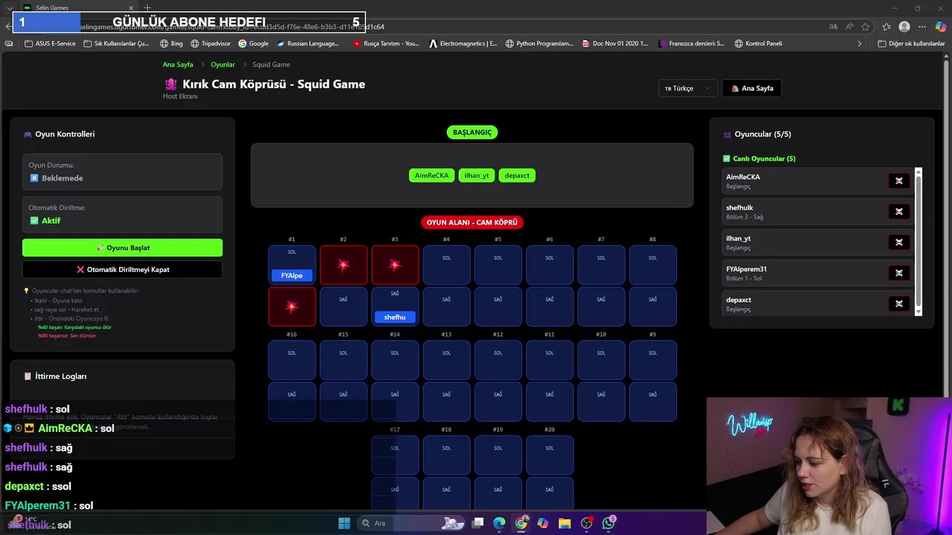This screenshot has width=952, height=535.
Task: Open the Windows Start menu
Action: (x=344, y=523)
